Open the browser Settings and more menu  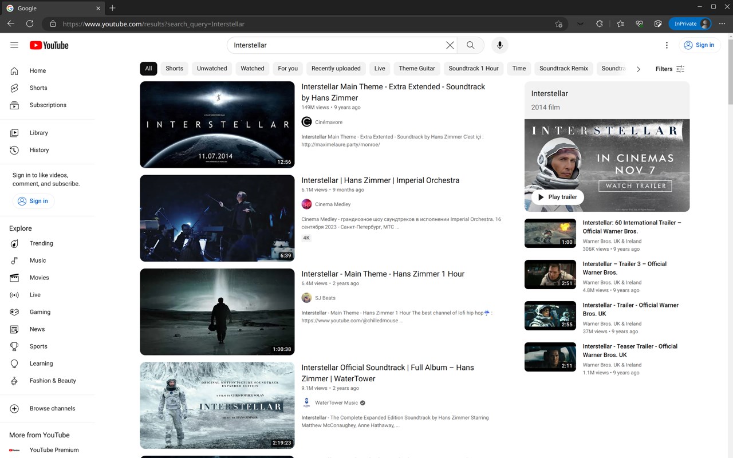pyautogui.click(x=722, y=24)
